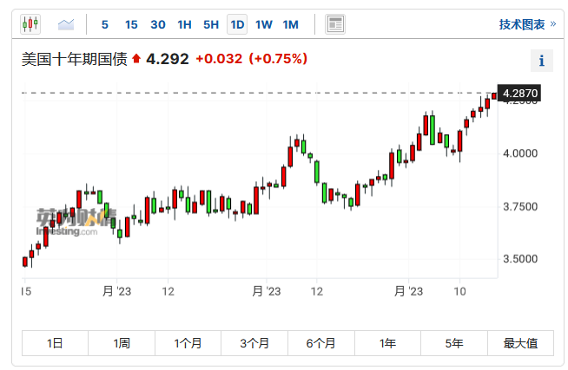The width and height of the screenshot is (568, 370).
Task: Set range to 3个月
Action: [254, 343]
